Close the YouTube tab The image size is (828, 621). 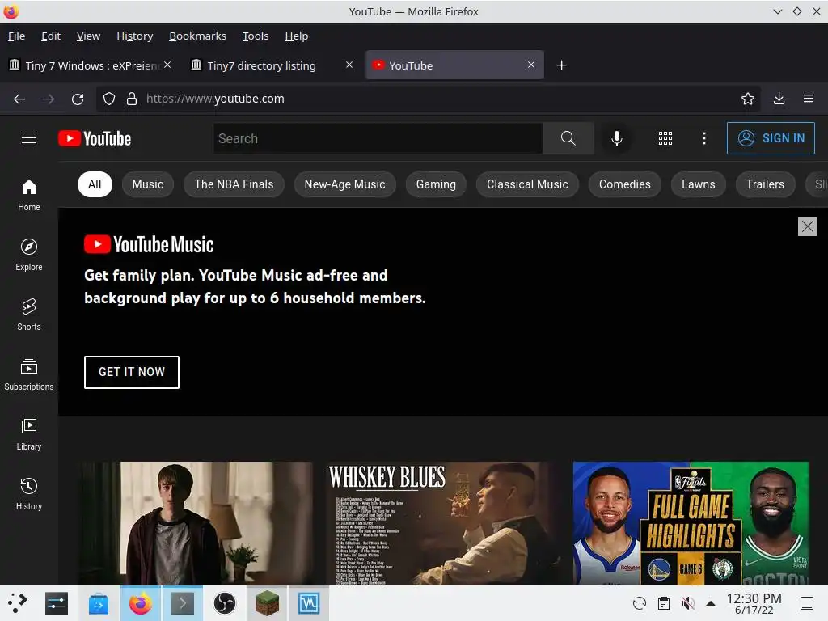pyautogui.click(x=531, y=65)
